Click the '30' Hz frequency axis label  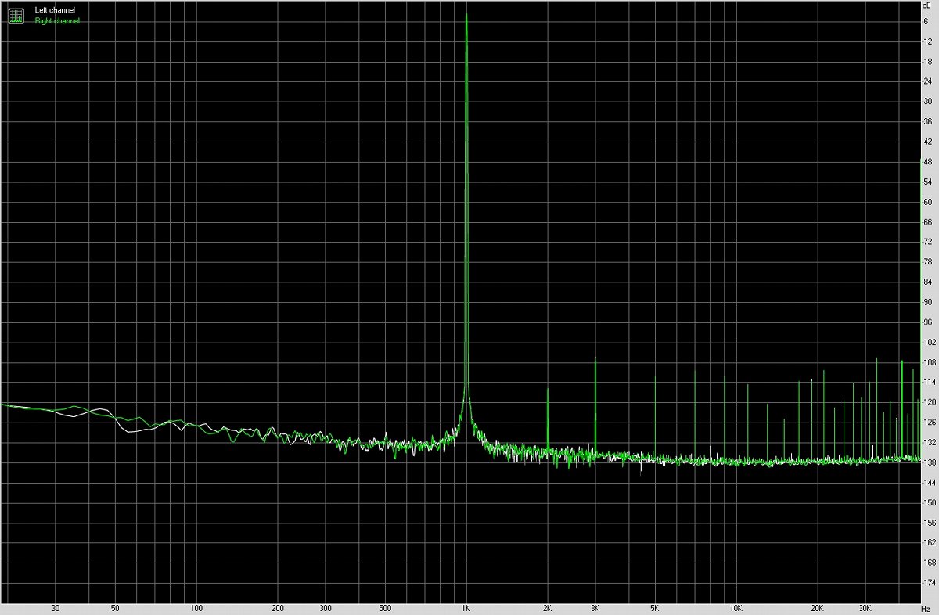click(56, 608)
